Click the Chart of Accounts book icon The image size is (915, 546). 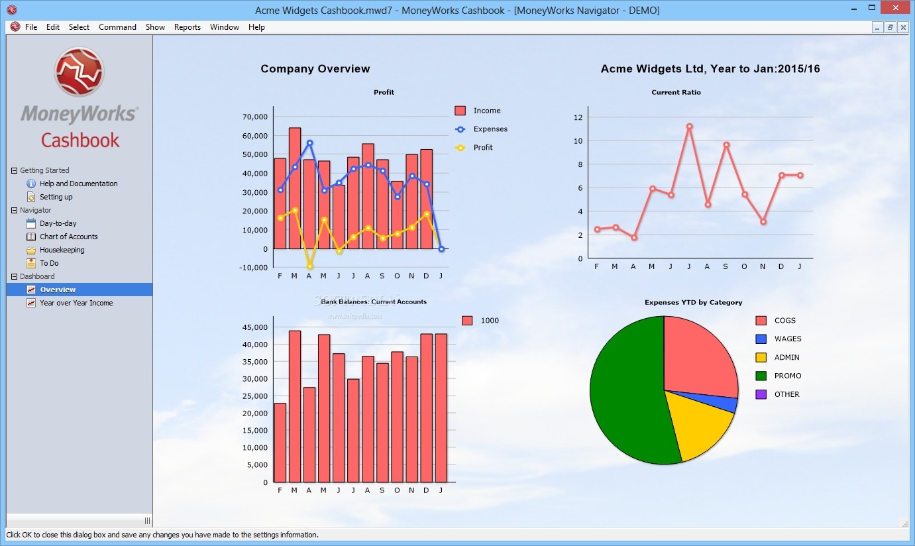(31, 237)
